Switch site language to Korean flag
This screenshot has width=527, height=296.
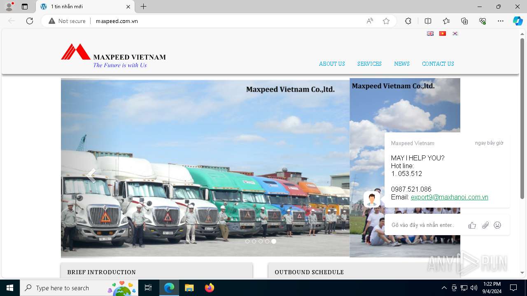[x=455, y=34]
